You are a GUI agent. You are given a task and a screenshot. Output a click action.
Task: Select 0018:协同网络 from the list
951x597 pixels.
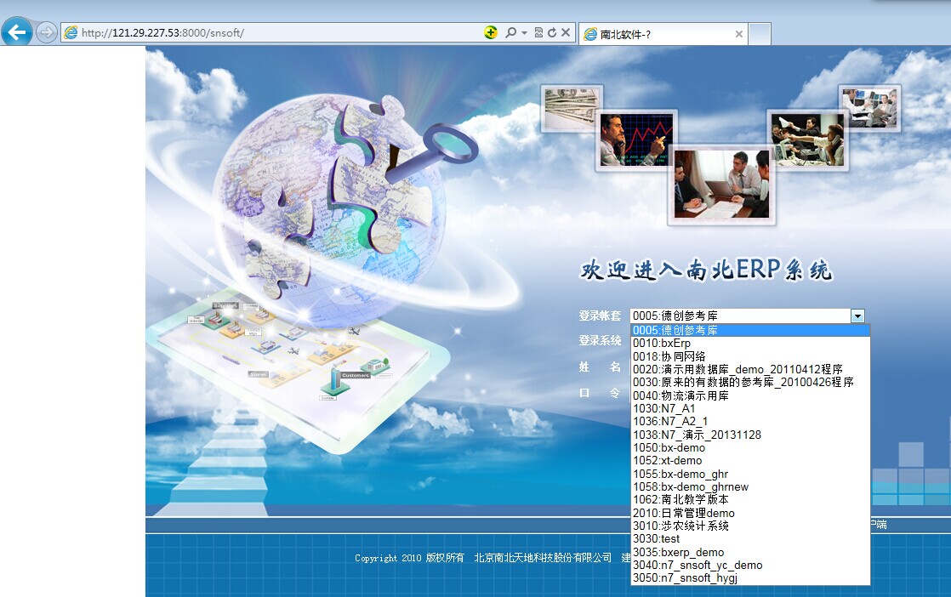750,356
